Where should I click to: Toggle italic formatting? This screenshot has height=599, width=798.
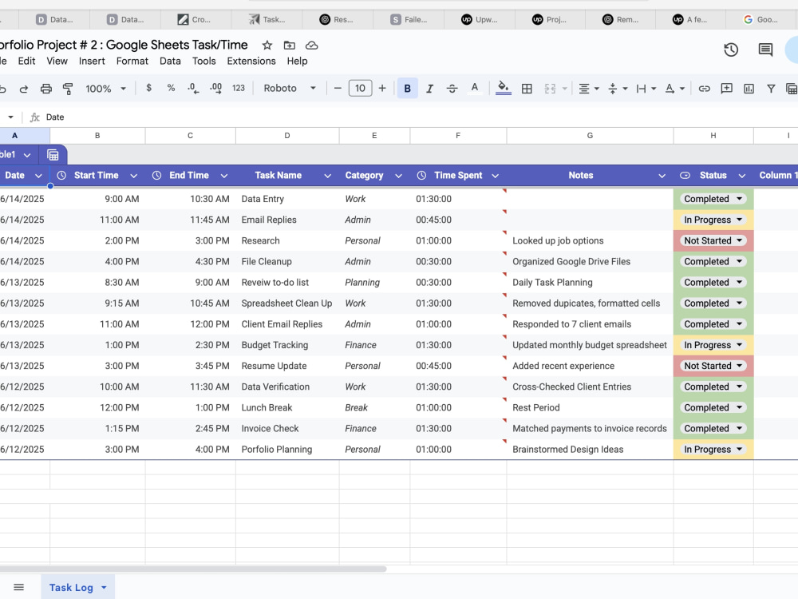429,89
